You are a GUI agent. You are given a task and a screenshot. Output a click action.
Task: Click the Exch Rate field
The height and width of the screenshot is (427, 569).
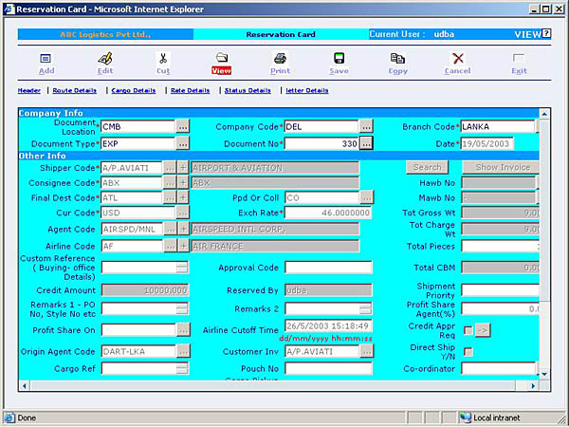(x=328, y=213)
